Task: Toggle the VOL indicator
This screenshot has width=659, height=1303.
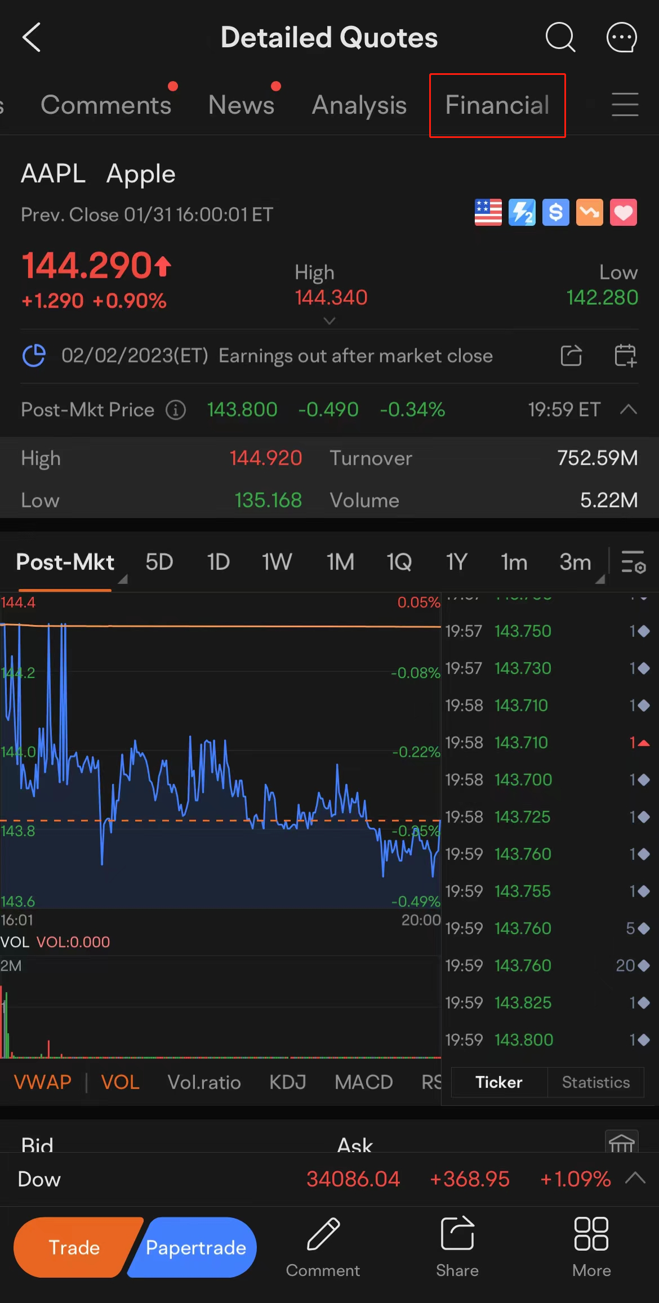Action: point(120,1082)
